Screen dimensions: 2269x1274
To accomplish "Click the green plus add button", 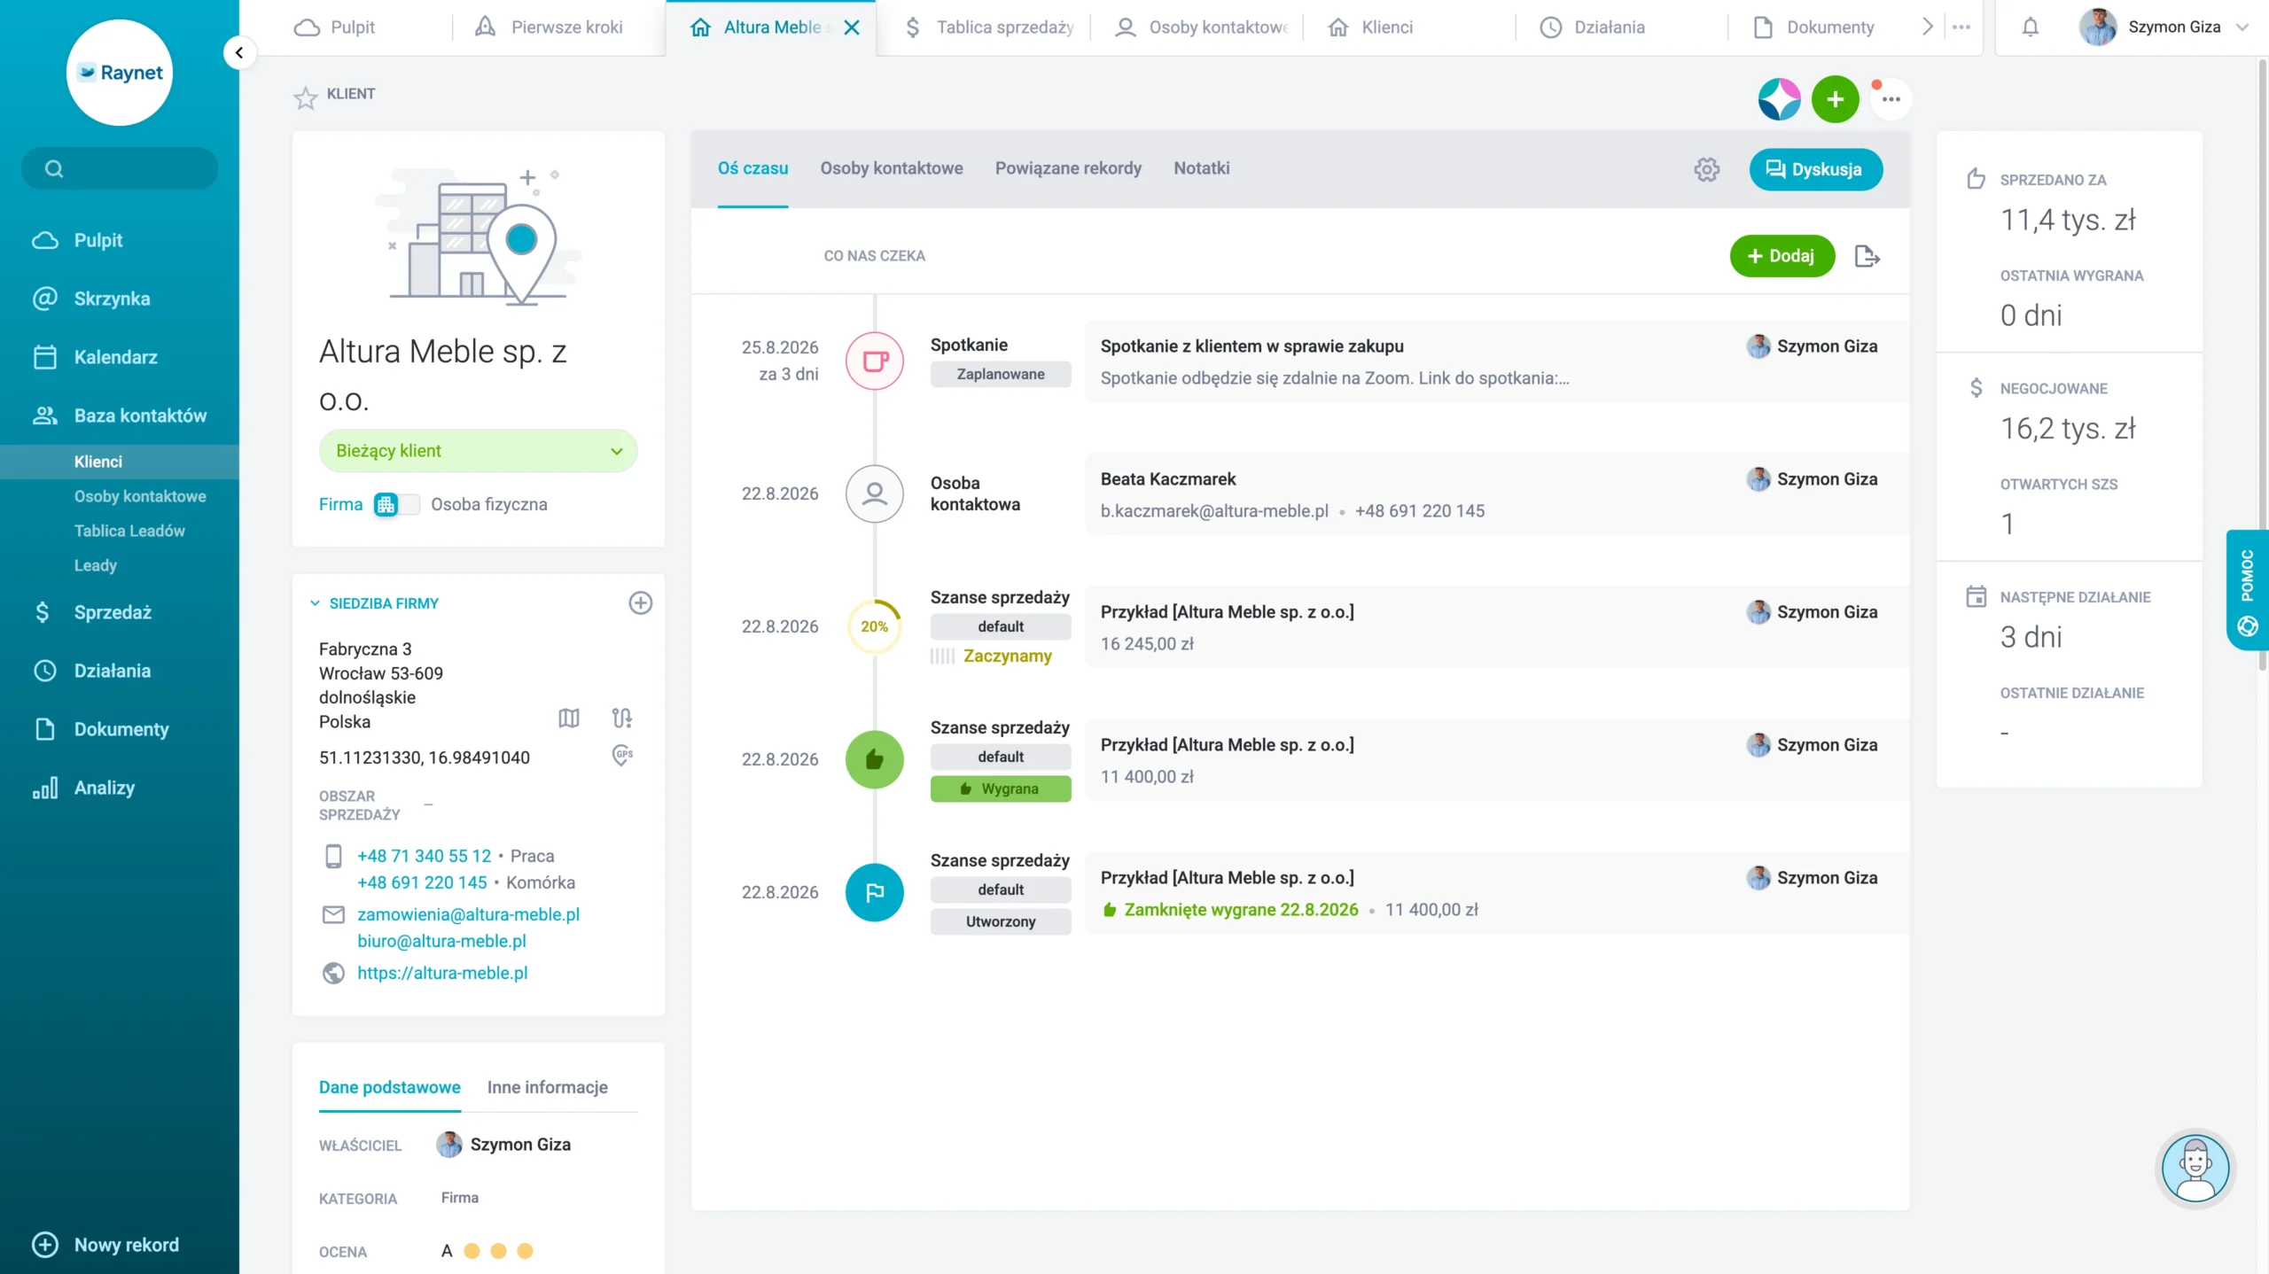I will 1835,98.
